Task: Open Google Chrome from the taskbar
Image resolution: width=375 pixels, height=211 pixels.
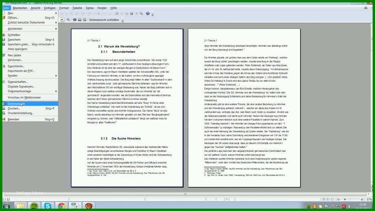Action: coord(61,205)
